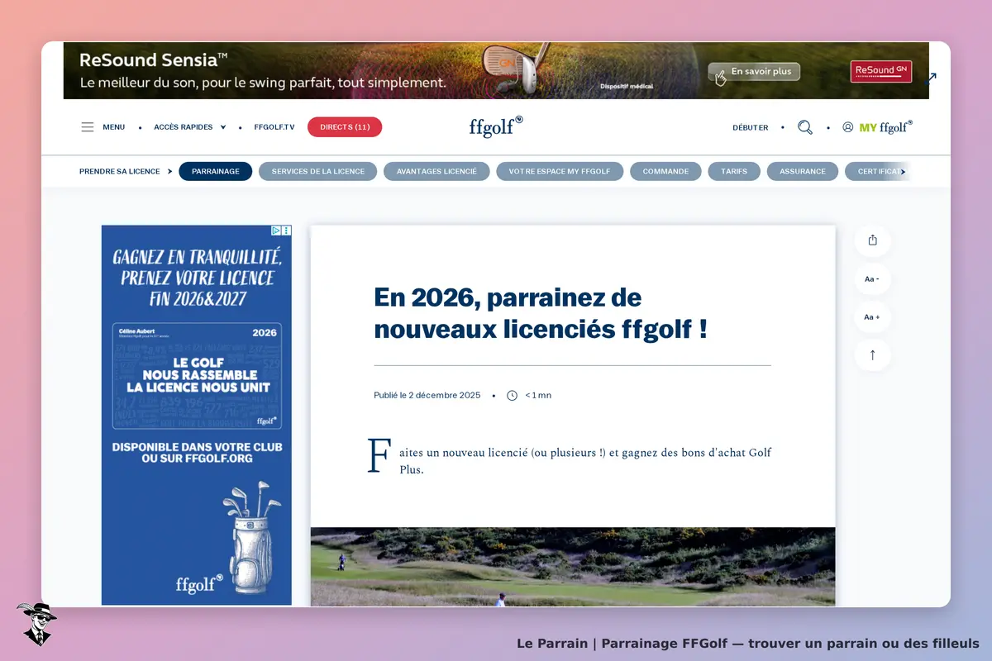Screen dimensions: 992x661
Task: Decrease font size with Aa - button
Action: click(872, 279)
